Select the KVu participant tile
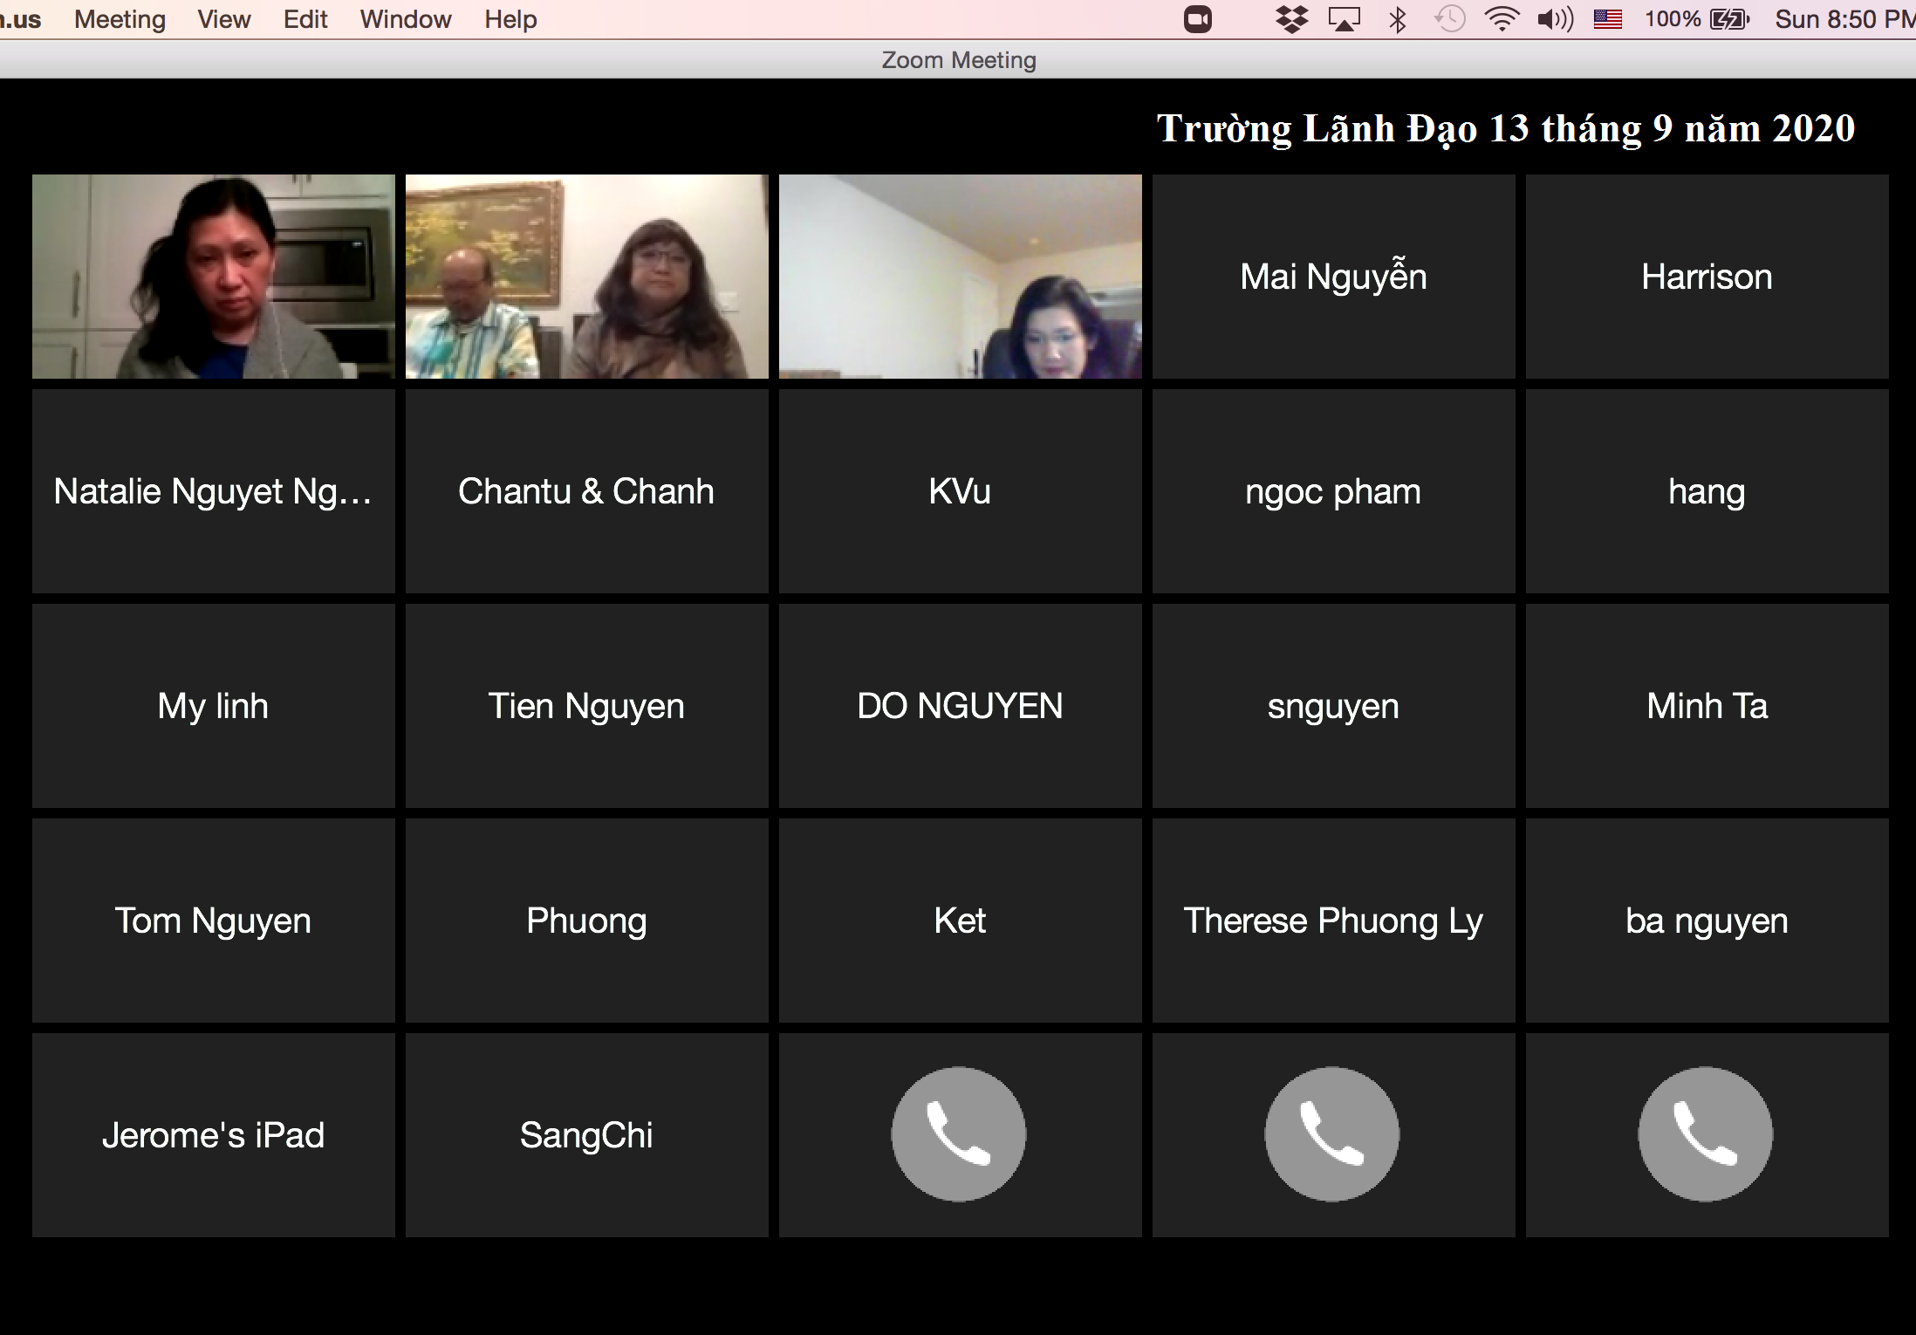This screenshot has height=1335, width=1916. point(961,491)
